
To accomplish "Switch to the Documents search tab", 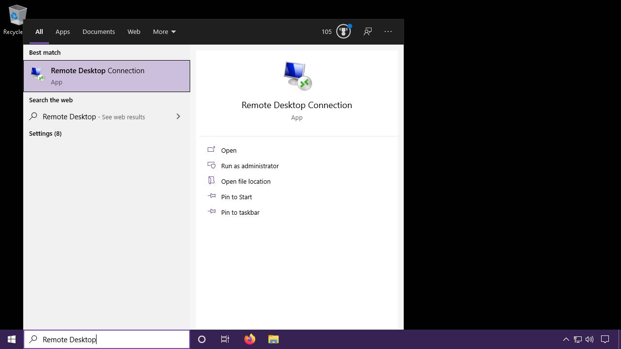I will [98, 32].
